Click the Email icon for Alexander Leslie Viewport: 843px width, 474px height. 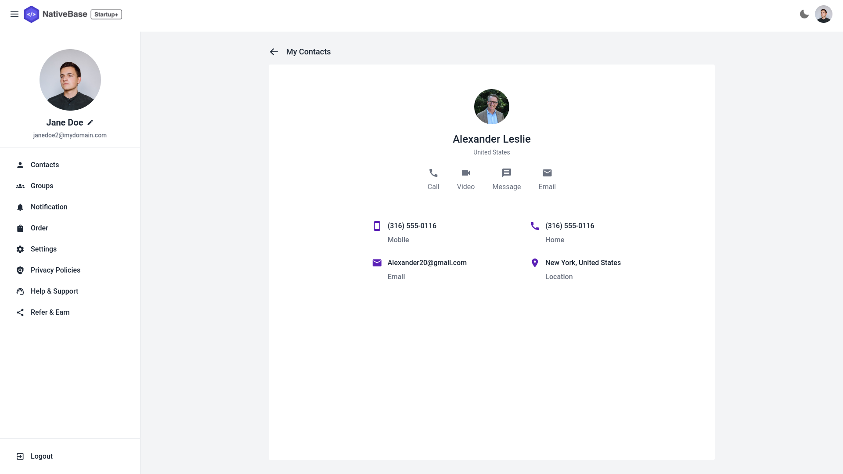click(x=547, y=172)
